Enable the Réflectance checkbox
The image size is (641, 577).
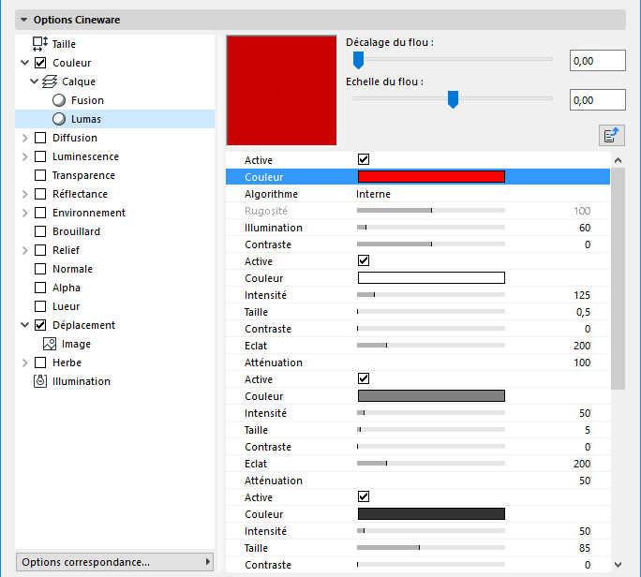(40, 194)
